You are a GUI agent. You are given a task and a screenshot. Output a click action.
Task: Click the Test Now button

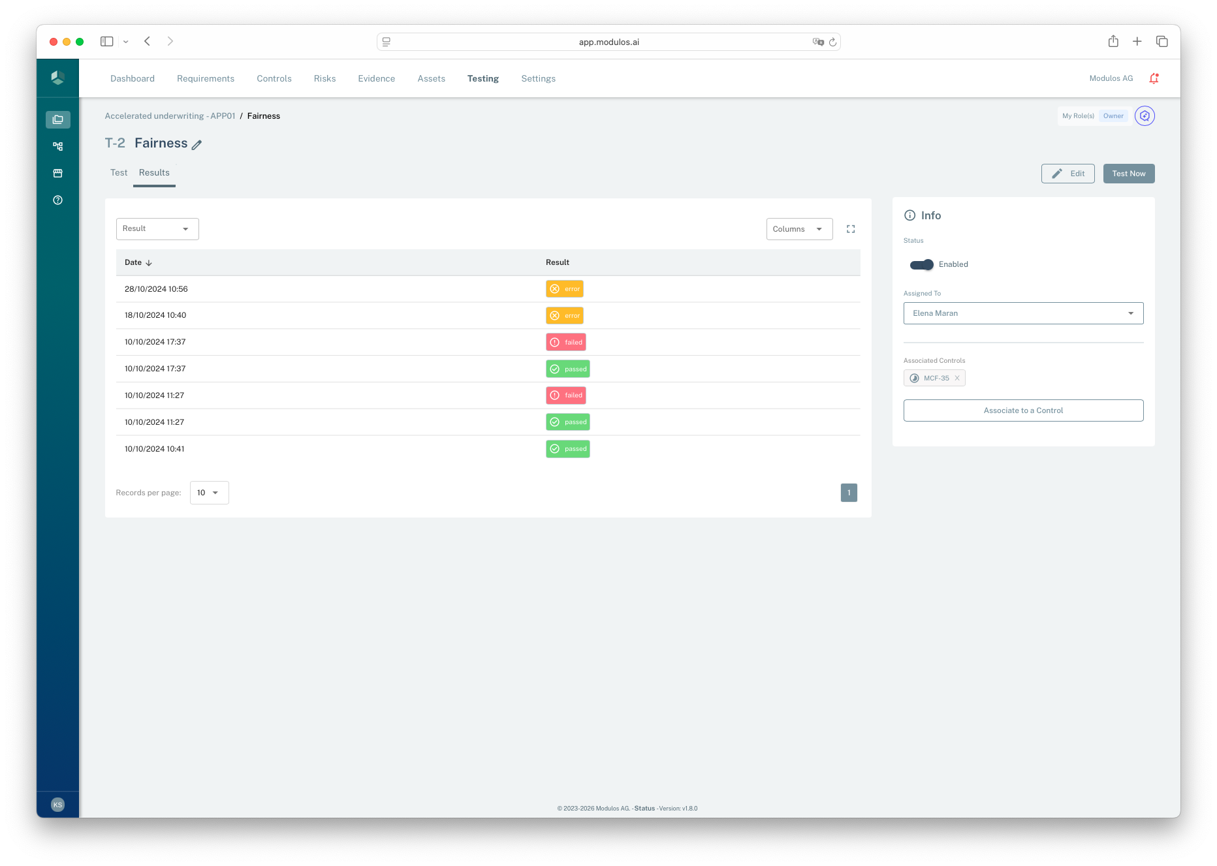[1128, 173]
